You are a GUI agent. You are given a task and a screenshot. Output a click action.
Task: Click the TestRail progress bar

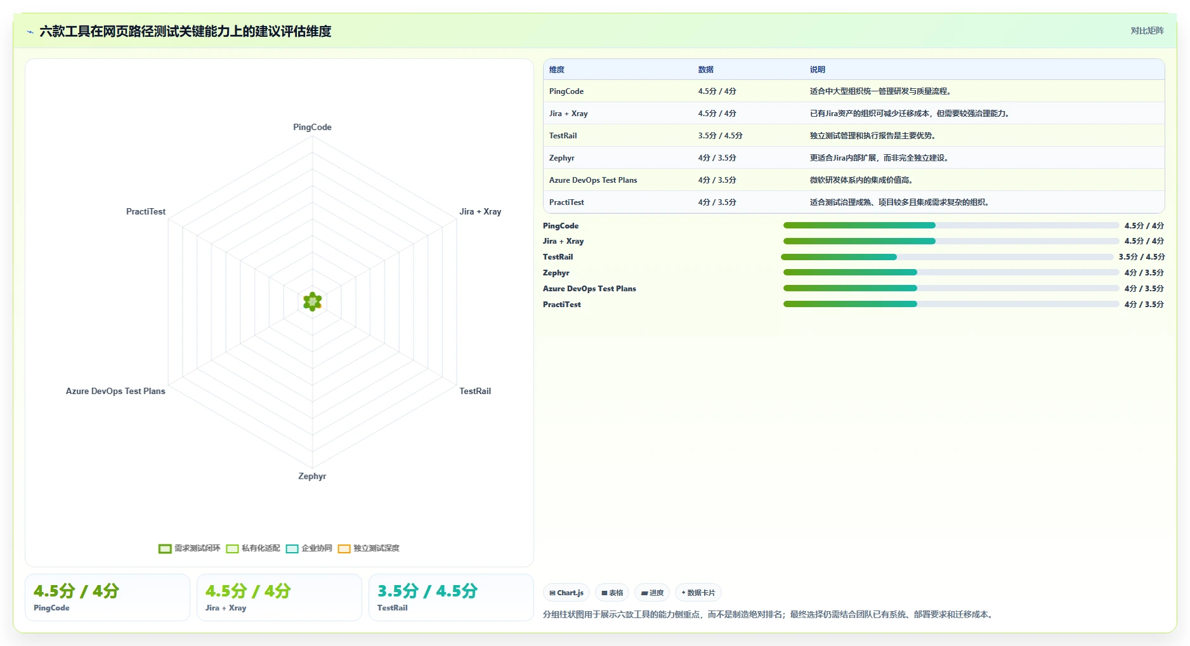point(947,257)
